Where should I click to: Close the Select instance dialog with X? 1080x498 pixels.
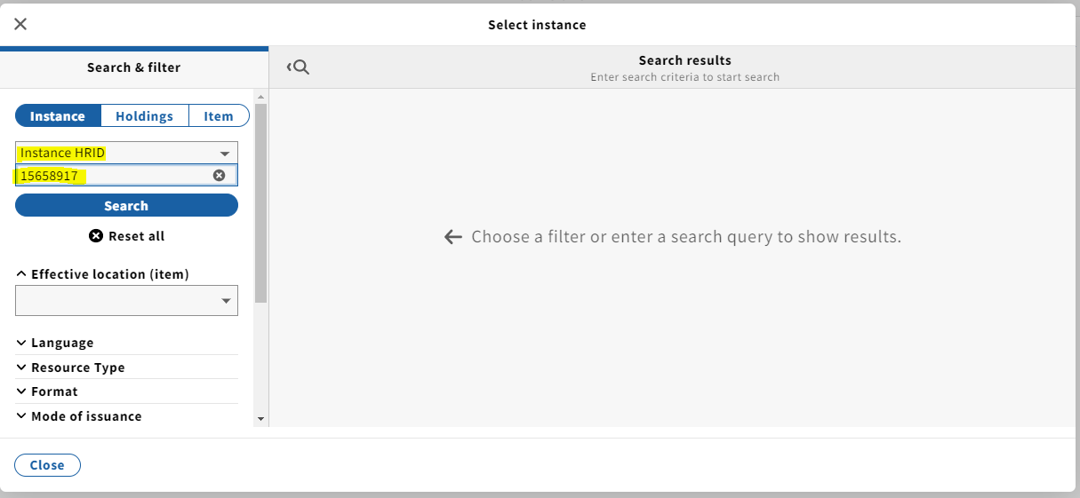[20, 24]
